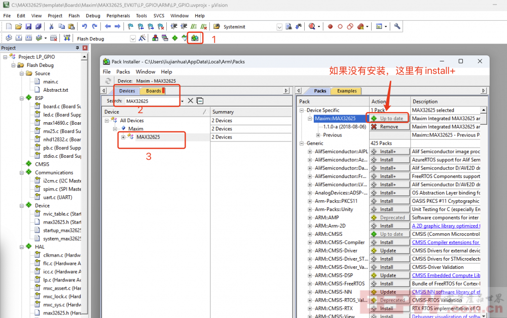Click the Insert Bookmark flag icon

click(131, 26)
